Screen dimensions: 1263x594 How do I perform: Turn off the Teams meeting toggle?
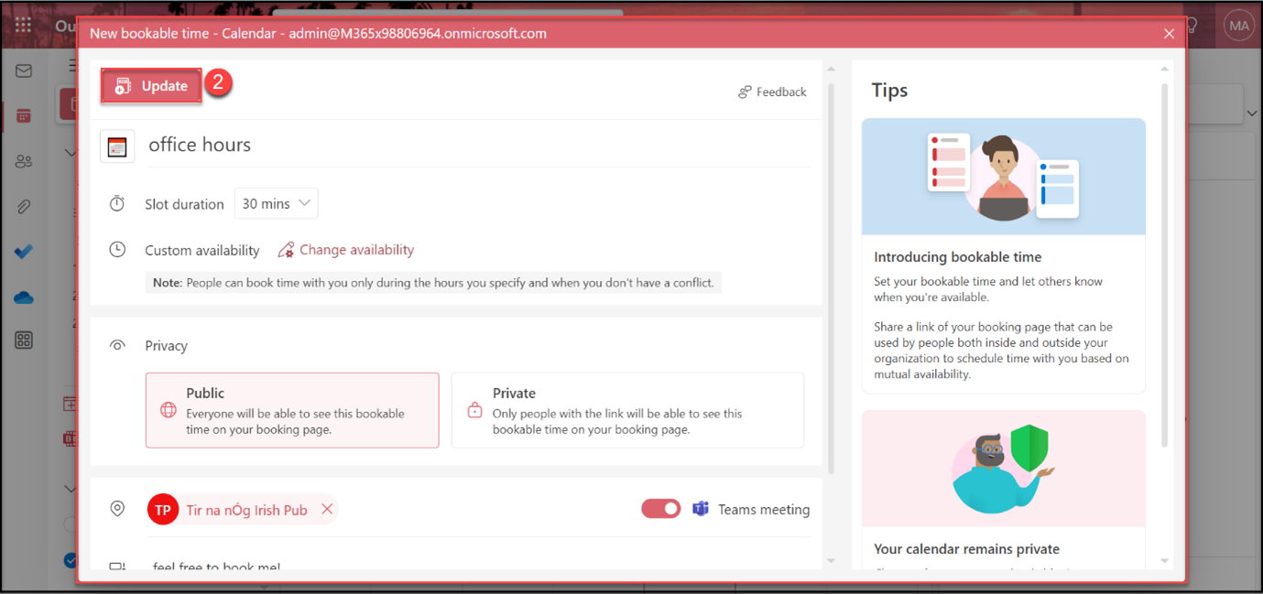[660, 509]
